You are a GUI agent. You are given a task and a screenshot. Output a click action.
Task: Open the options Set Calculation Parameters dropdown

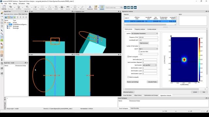point(144,33)
